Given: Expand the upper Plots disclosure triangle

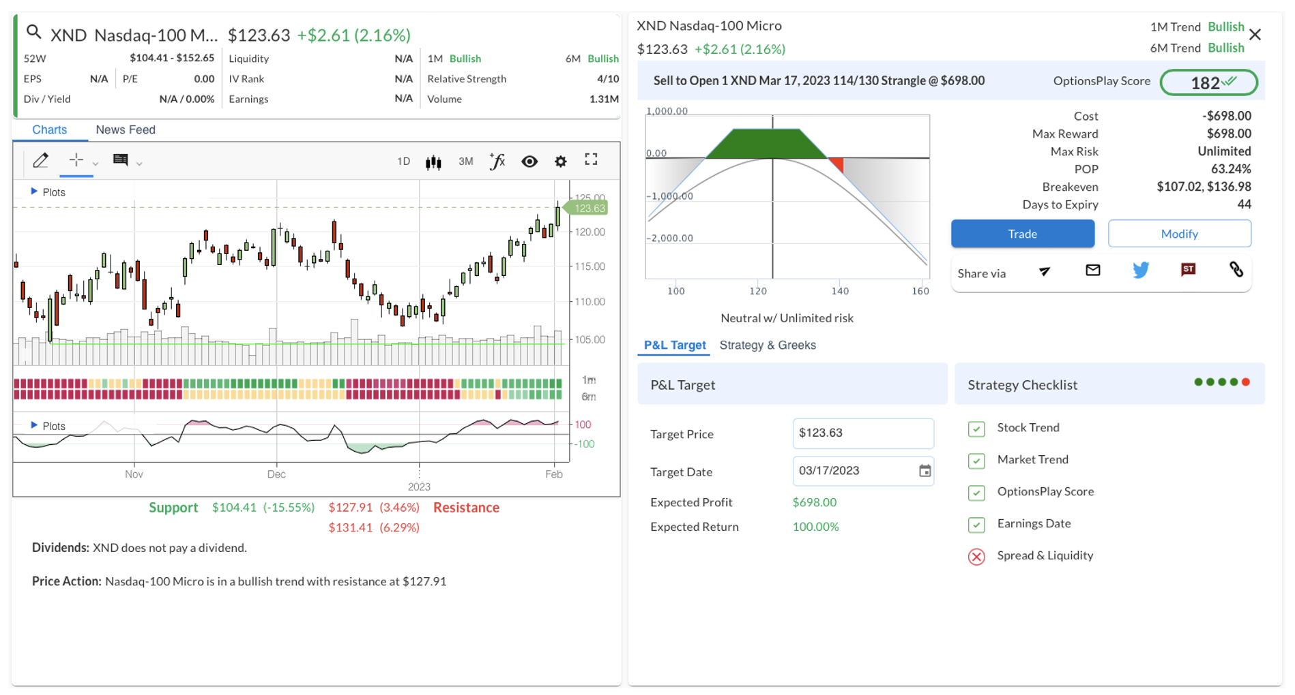Looking at the screenshot, I should (x=34, y=191).
